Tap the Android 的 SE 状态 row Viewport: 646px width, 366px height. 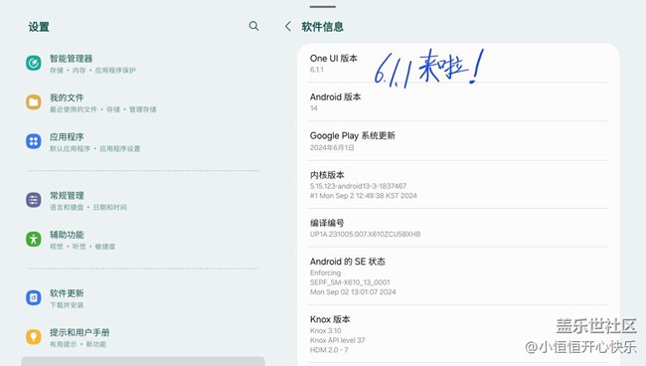458,276
